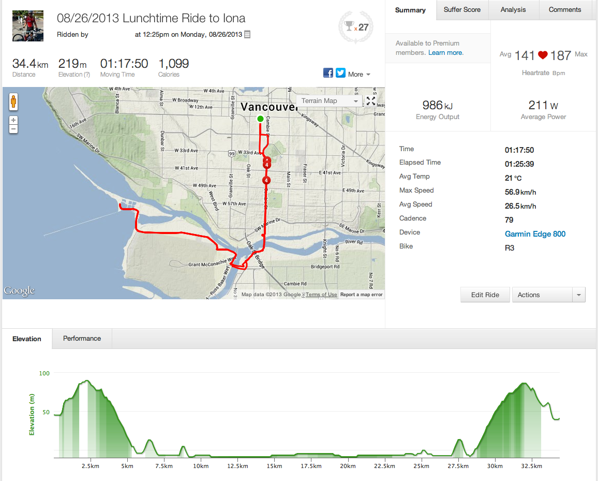
Task: Zoom out on the map
Action: pos(13,128)
